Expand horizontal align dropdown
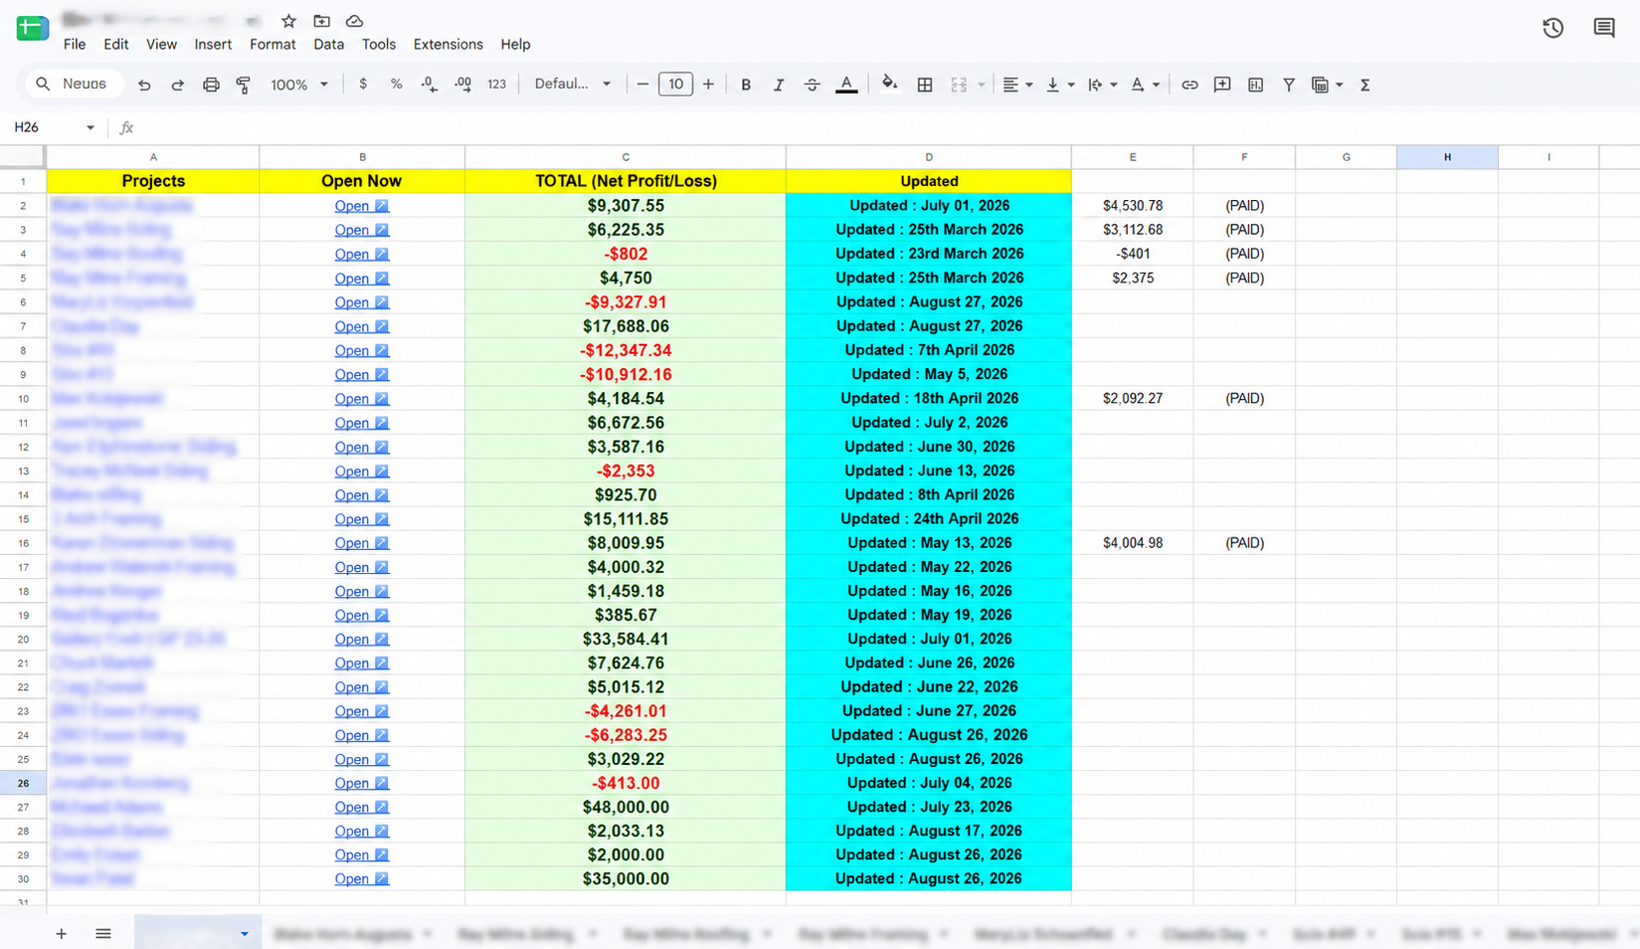 tap(1028, 85)
